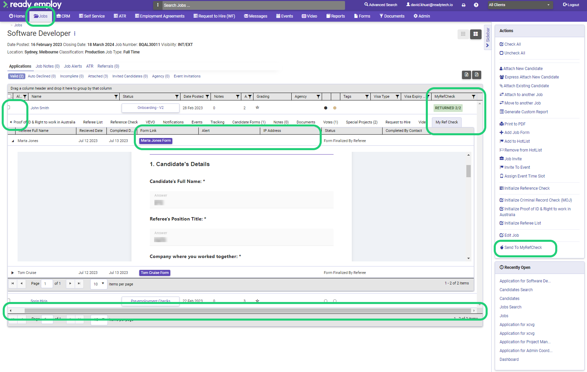Star rate John Smith's grading
The width and height of the screenshot is (587, 372).
[257, 108]
